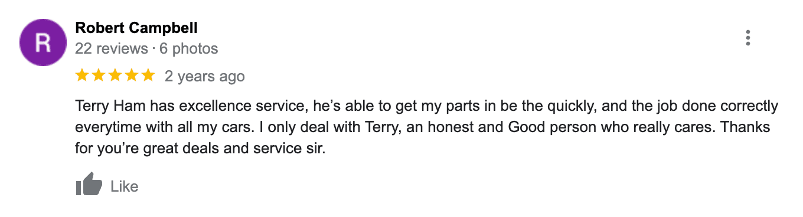Image resolution: width=803 pixels, height=217 pixels.
Task: Open the three-dot more options menu
Action: [x=748, y=38]
